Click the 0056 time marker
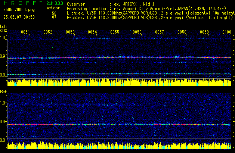The height and width of the screenshot is (153, 235). [137, 32]
